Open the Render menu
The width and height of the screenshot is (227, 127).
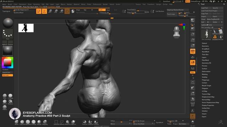105,4
